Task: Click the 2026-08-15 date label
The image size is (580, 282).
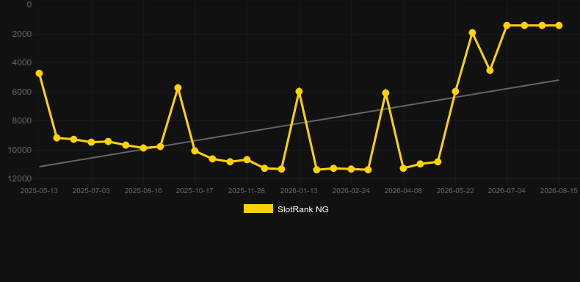Action: [559, 191]
